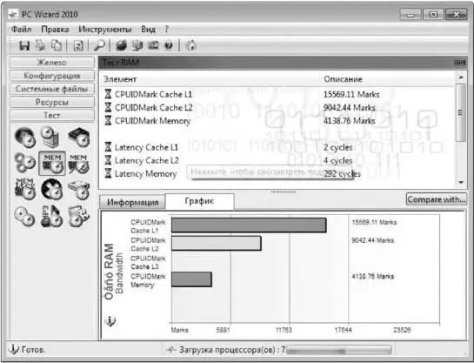Click the CPUIDMark Cache L1 chart bar
This screenshot has height=363, width=474.
tap(249, 225)
